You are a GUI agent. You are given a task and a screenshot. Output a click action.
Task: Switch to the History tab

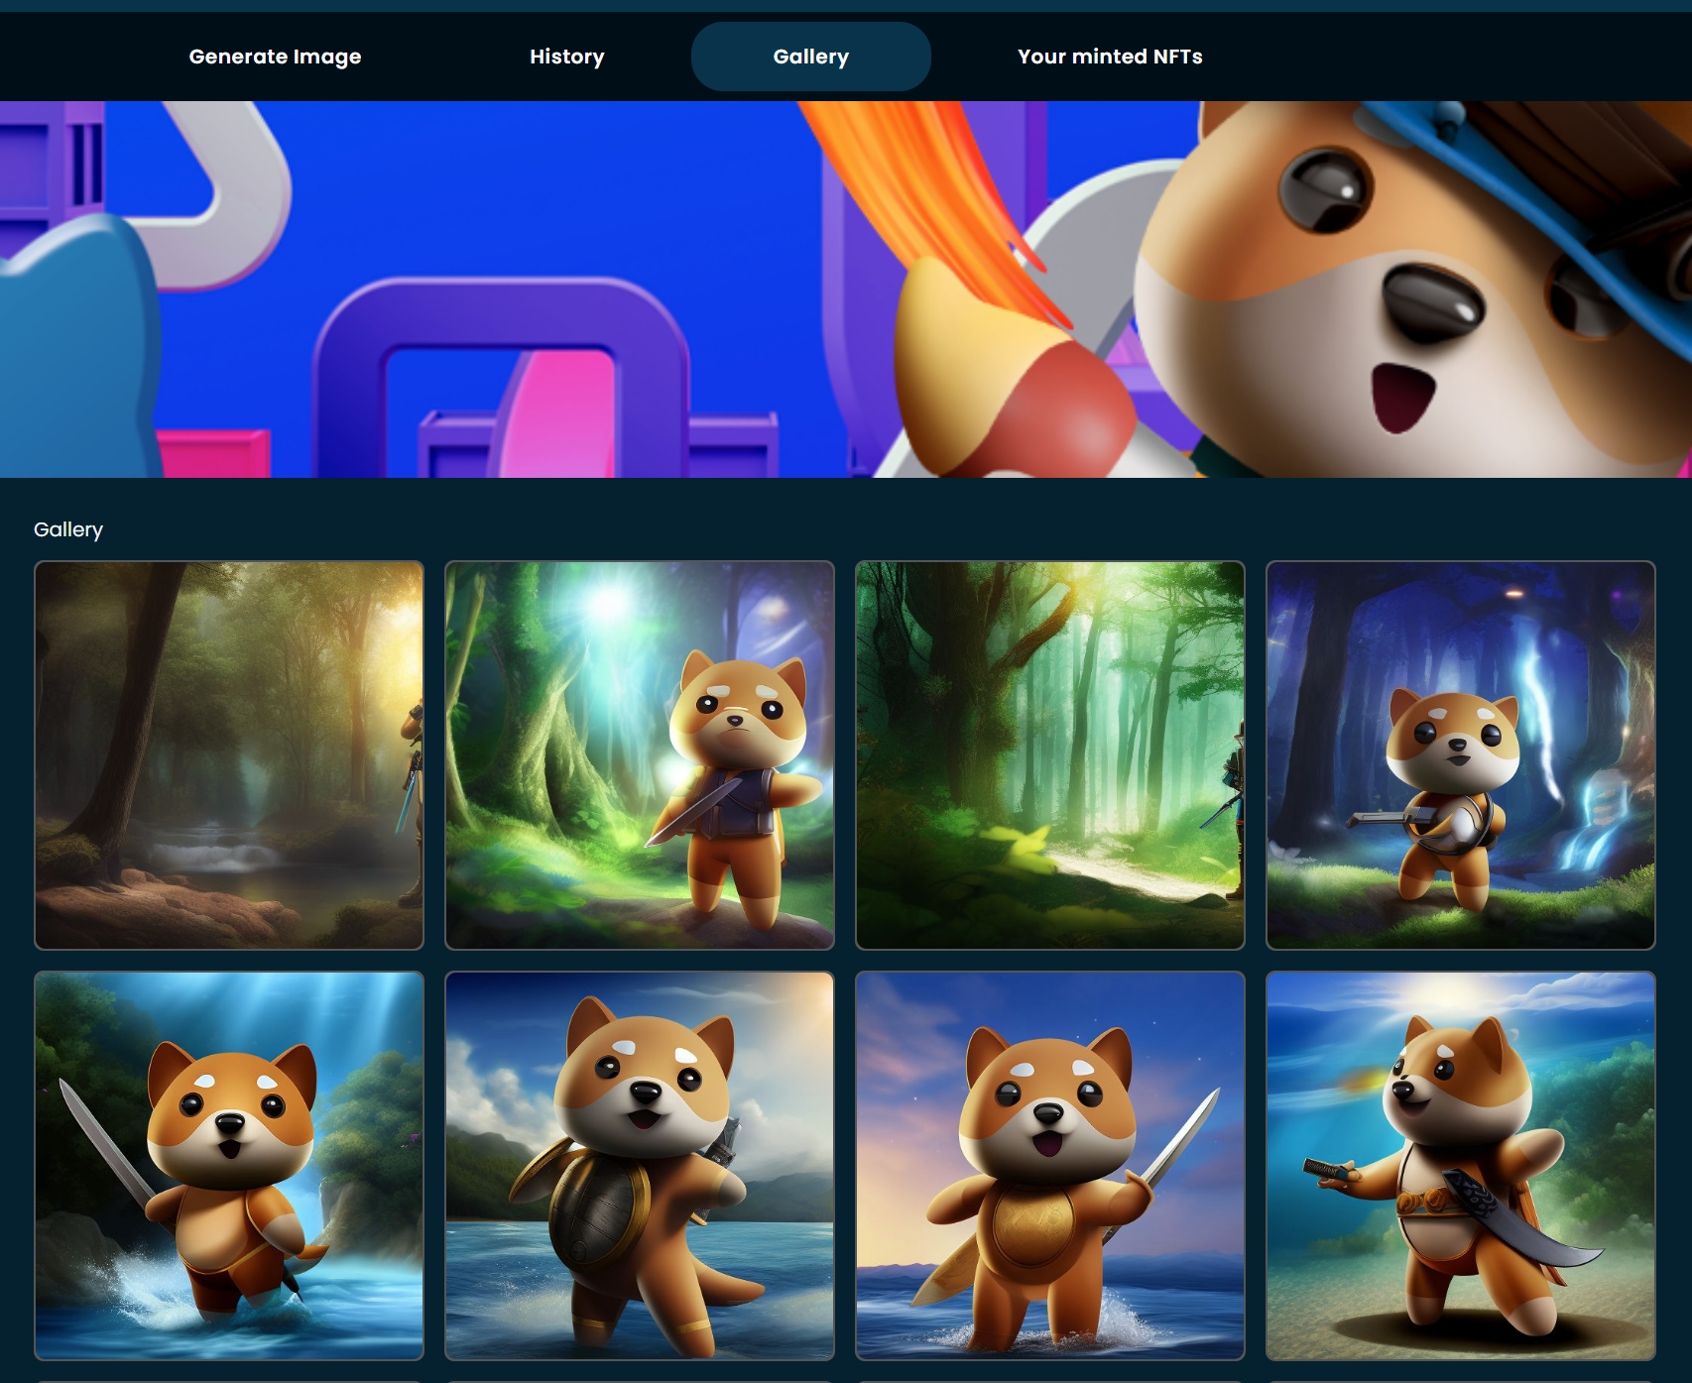(x=566, y=57)
